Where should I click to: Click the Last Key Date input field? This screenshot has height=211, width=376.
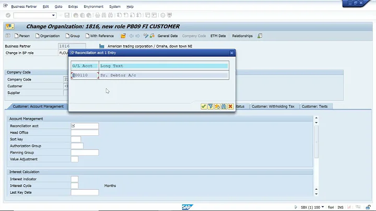coord(85,192)
